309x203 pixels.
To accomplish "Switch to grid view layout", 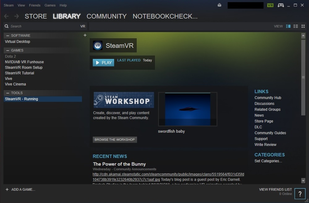I will (x=303, y=26).
